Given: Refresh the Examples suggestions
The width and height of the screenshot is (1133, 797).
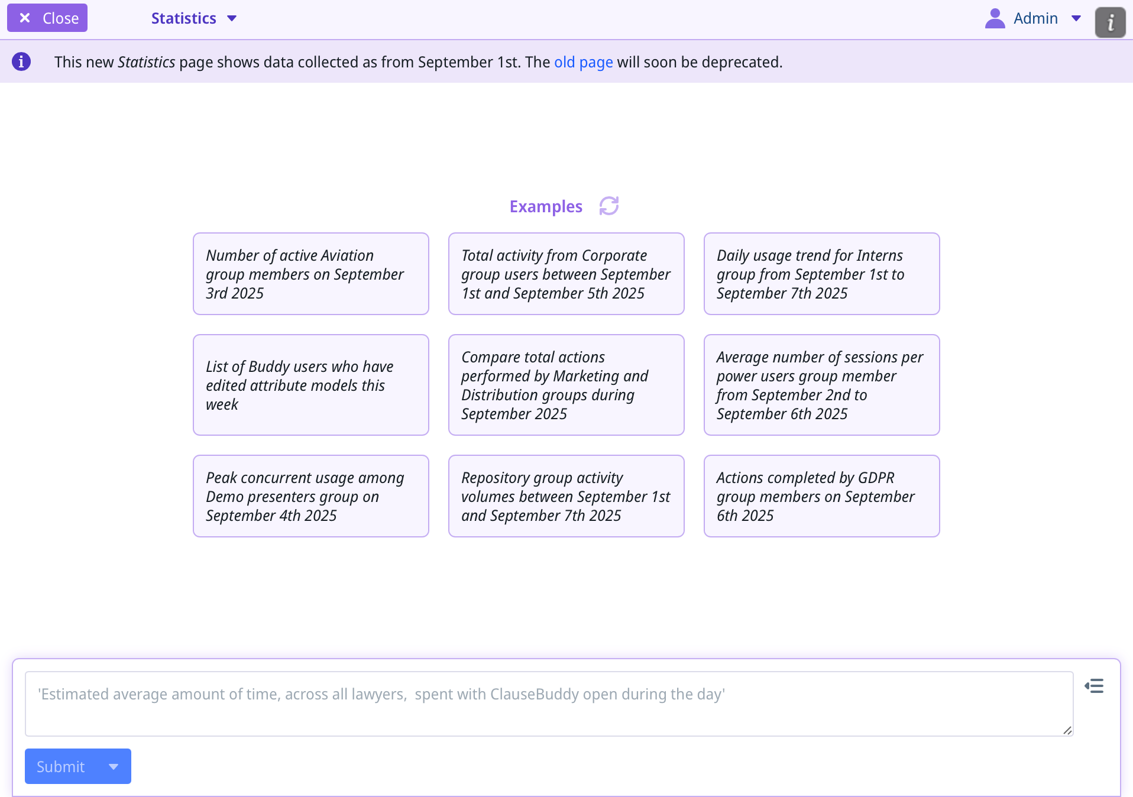Looking at the screenshot, I should coord(608,206).
